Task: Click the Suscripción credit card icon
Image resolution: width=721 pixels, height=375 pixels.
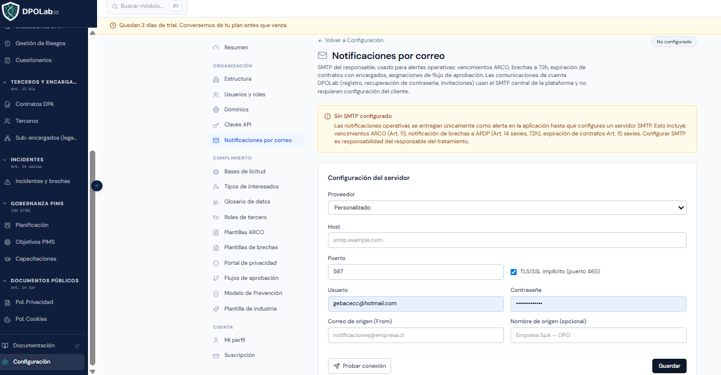Action: click(216, 355)
